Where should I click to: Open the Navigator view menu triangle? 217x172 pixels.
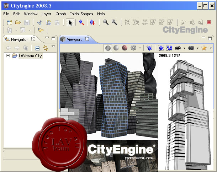coord(53,47)
